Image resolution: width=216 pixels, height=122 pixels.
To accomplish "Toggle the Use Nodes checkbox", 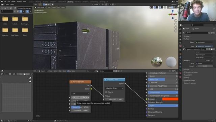I will tap(68, 71).
